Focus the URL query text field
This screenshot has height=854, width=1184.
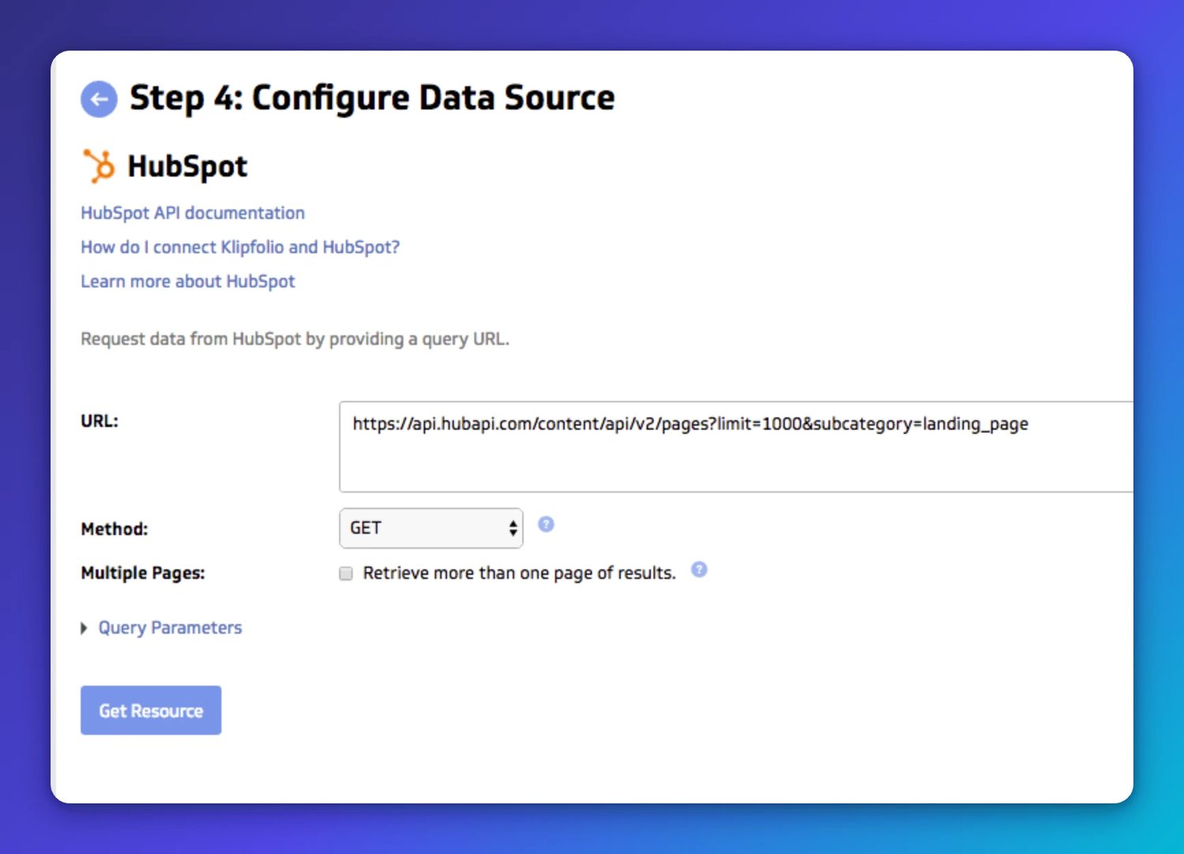tap(736, 447)
